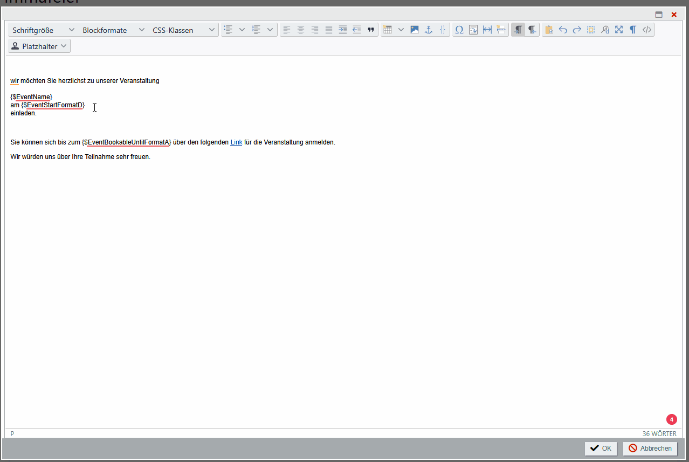Toggle right-to-left text direction
Screen dimensions: 689x462
pos(532,30)
